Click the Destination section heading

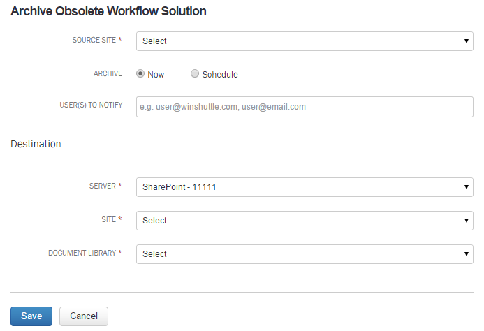tap(36, 144)
